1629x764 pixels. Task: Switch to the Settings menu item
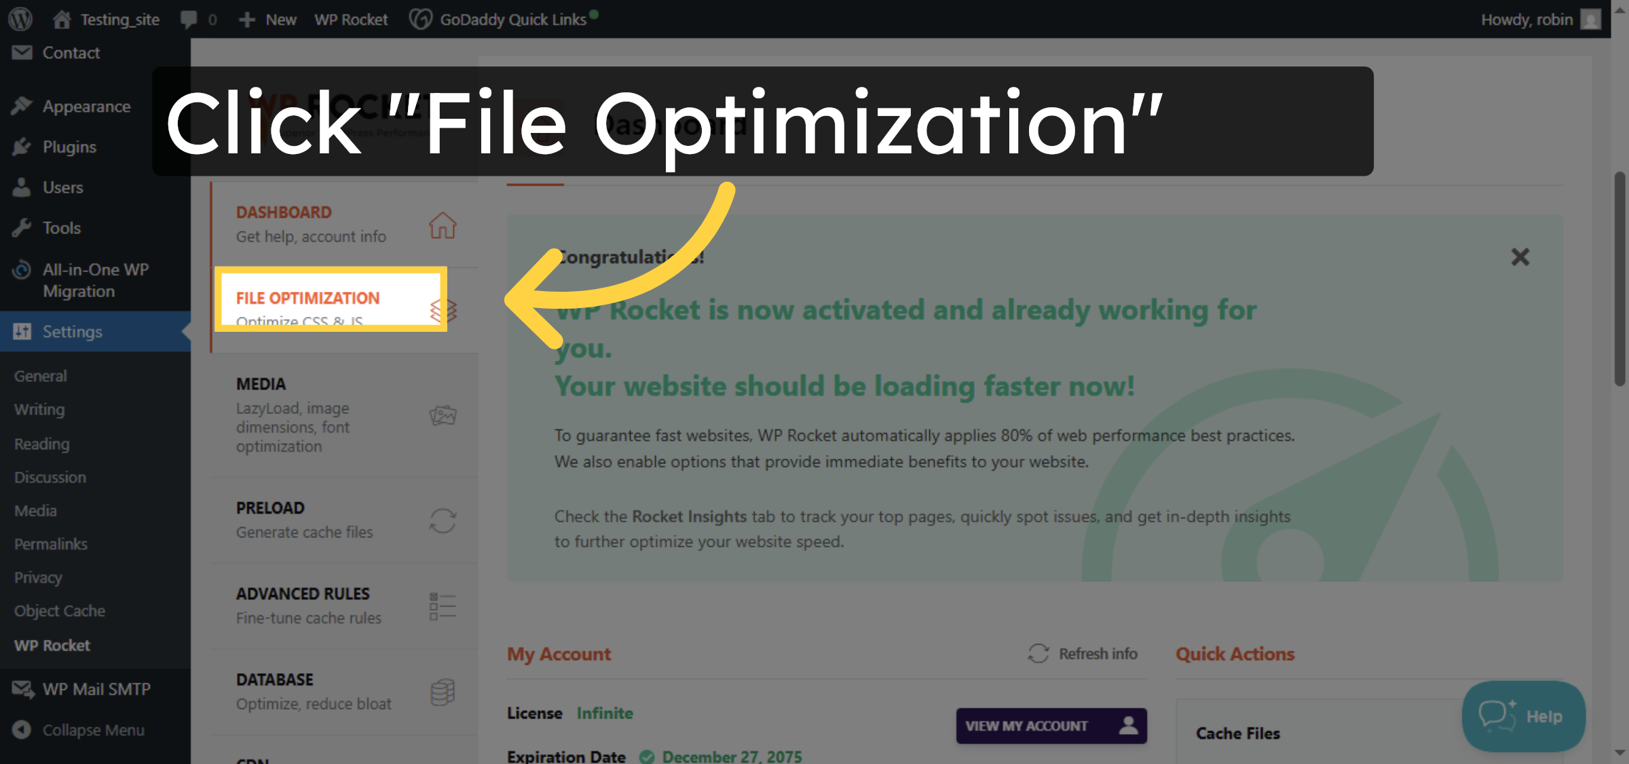pyautogui.click(x=72, y=332)
